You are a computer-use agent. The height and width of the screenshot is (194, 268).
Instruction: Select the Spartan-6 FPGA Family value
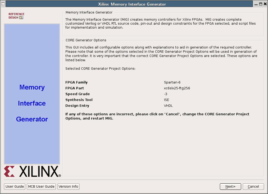(x=172, y=82)
